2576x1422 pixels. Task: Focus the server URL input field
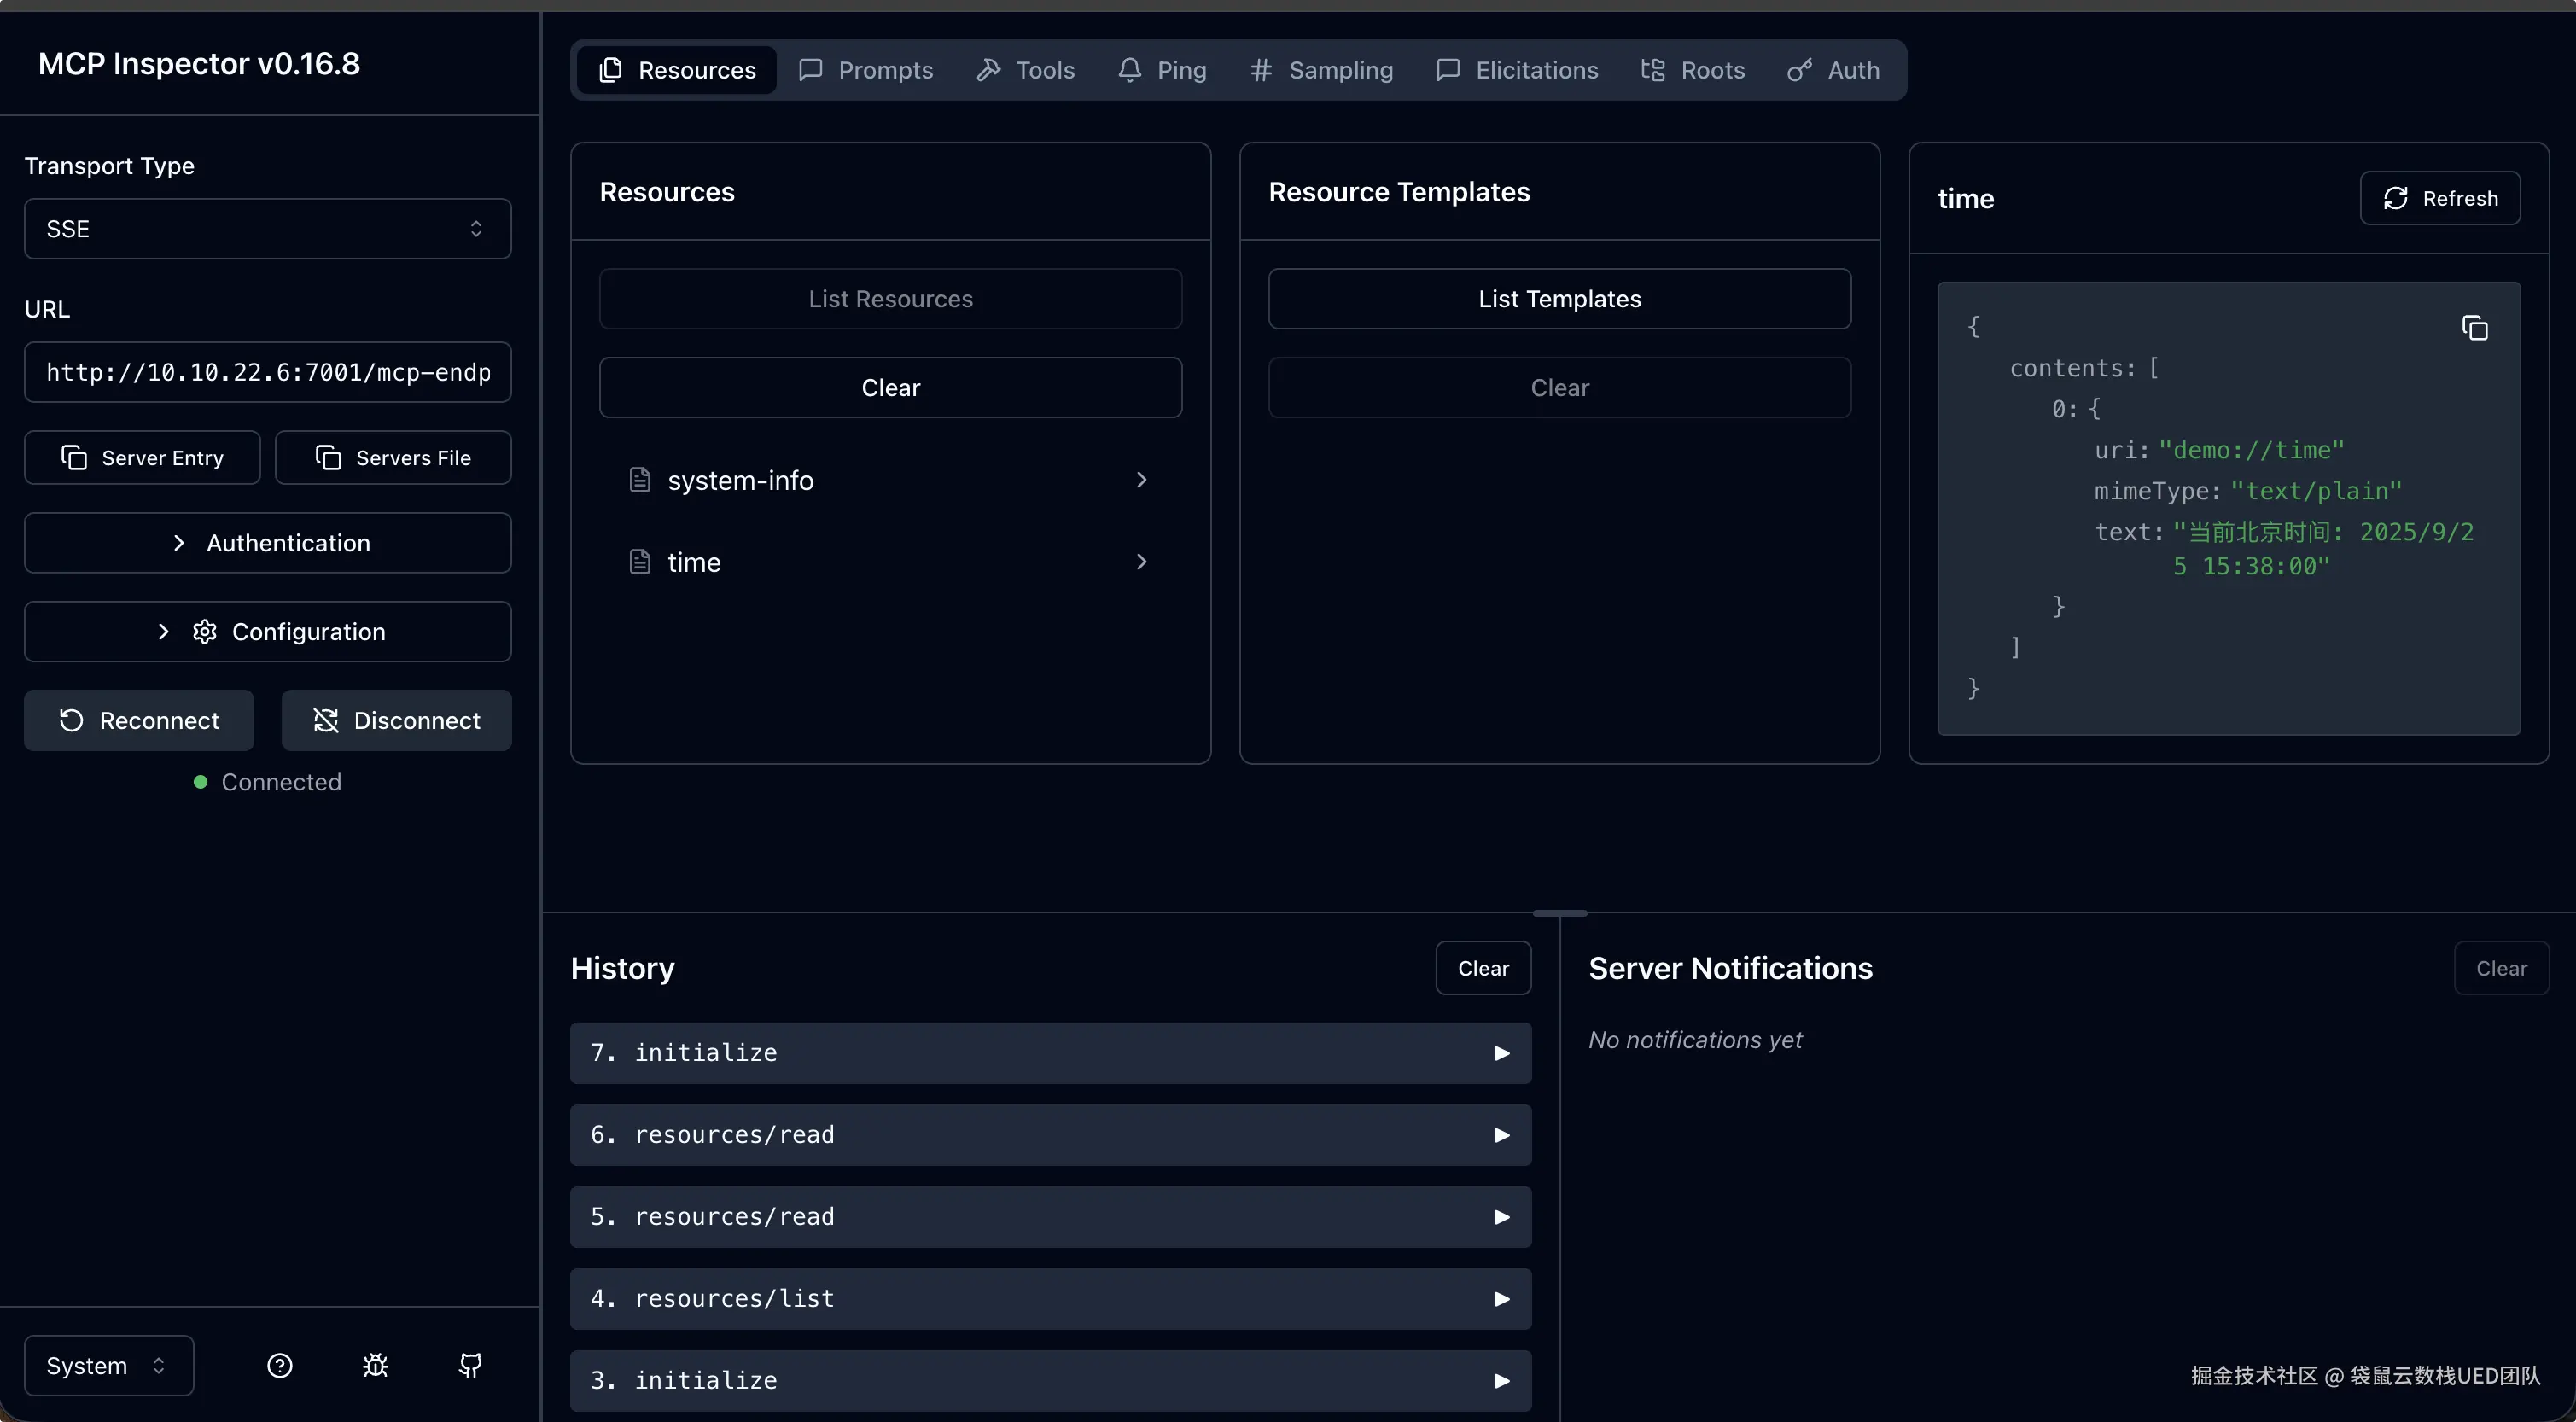[267, 372]
